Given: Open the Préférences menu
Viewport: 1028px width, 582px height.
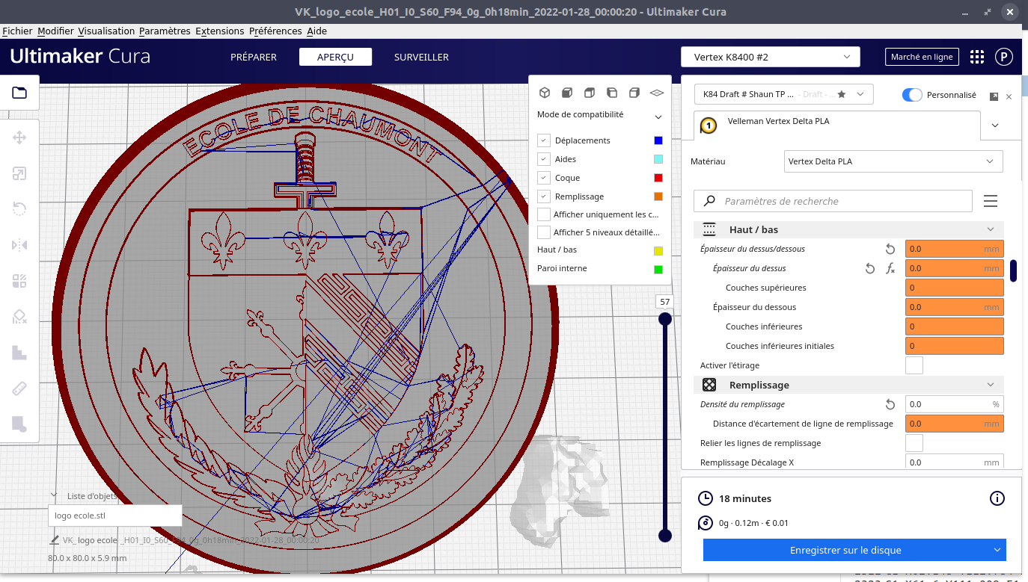Looking at the screenshot, I should click(275, 31).
